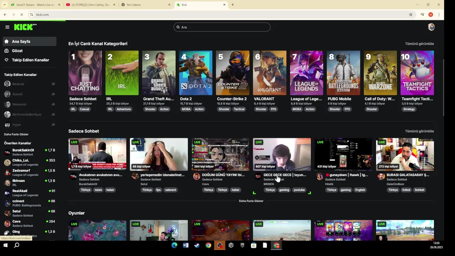Open ilkinsan channel in recommended list
Viewport: 455px width, 256px height.
pos(30,183)
